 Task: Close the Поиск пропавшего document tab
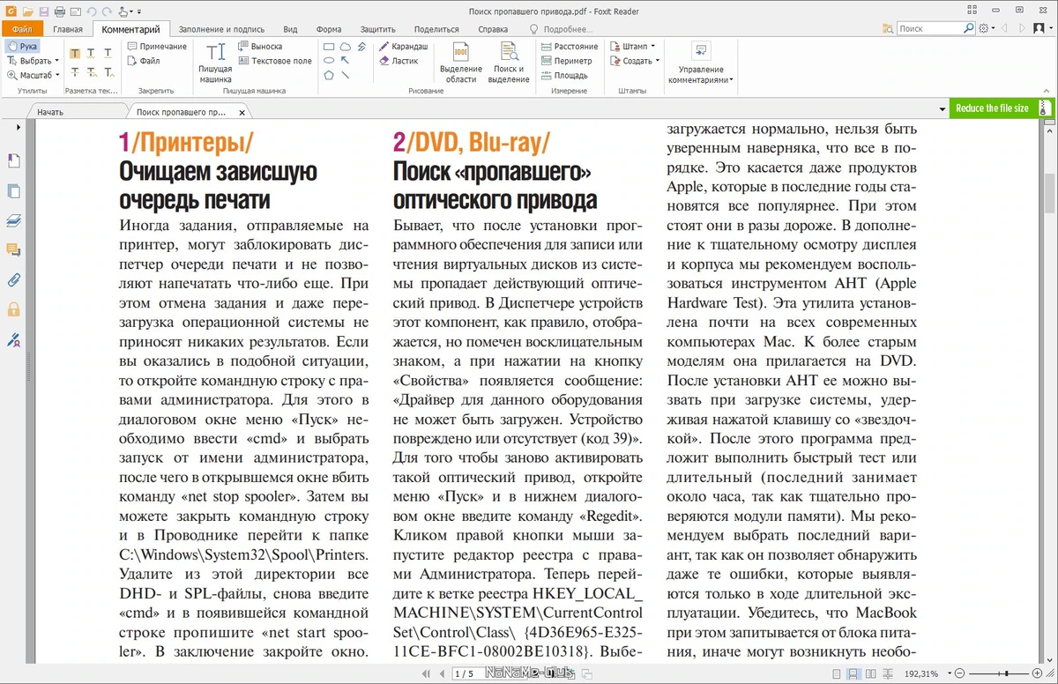pos(242,113)
